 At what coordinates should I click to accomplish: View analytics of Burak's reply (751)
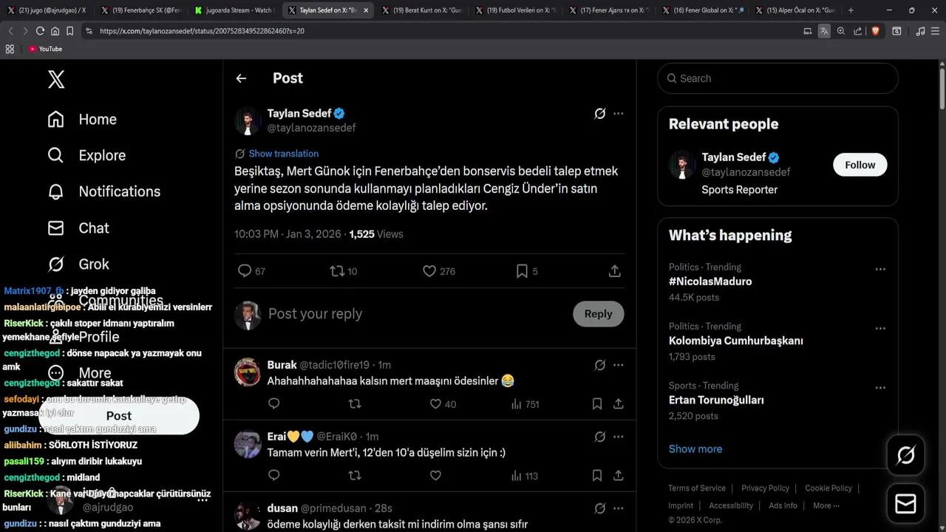click(x=525, y=404)
